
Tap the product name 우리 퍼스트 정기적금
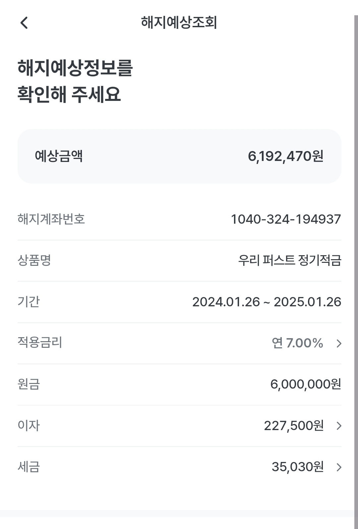coord(289,261)
